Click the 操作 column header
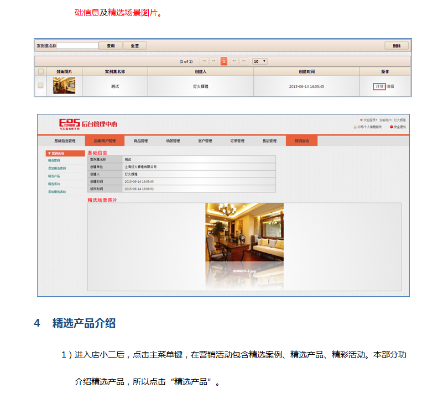This screenshot has height=420, width=443. (385, 72)
